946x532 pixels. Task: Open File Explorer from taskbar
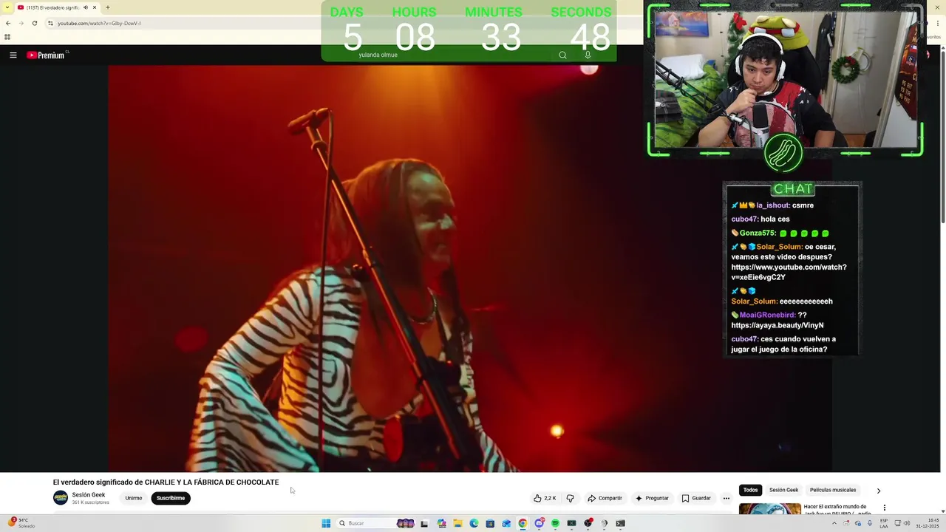point(457,523)
